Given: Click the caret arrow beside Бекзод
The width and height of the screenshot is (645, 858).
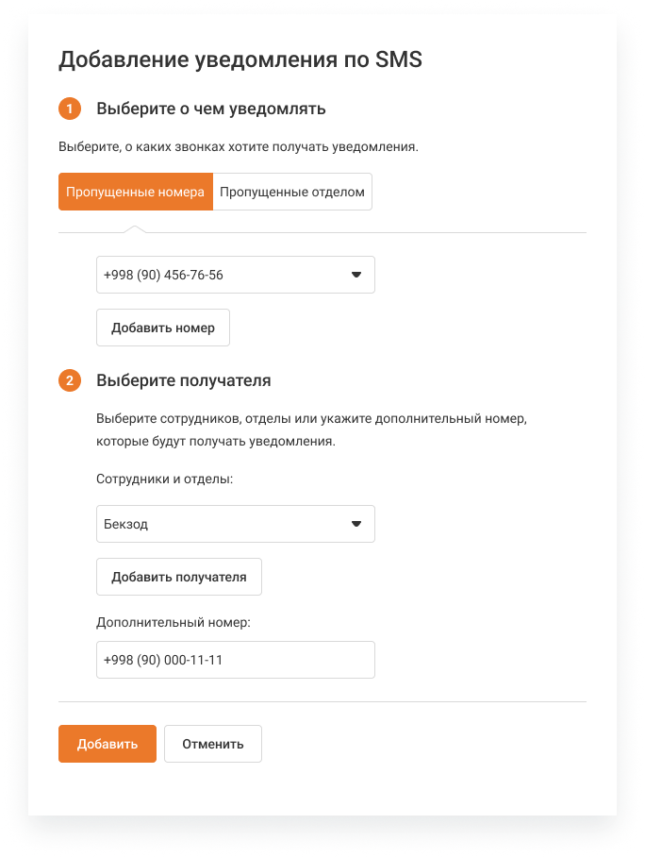Looking at the screenshot, I should [356, 524].
